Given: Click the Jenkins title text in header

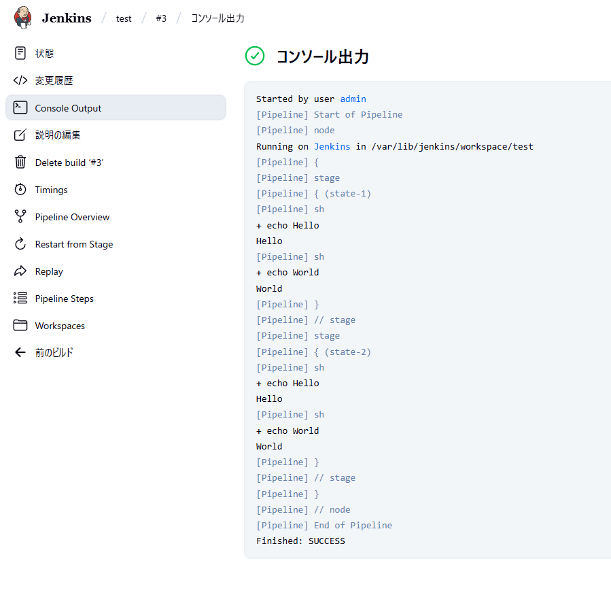Looking at the screenshot, I should tap(67, 18).
